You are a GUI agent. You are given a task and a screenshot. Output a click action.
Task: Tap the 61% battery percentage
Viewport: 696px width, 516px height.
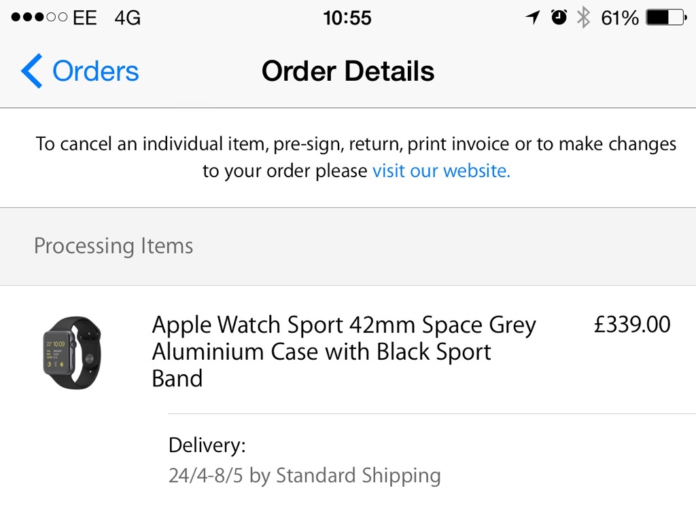coord(620,18)
